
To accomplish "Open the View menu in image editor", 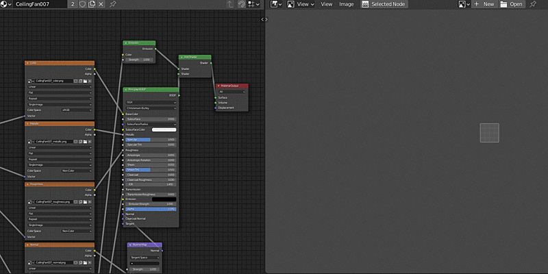I will coord(327,4).
